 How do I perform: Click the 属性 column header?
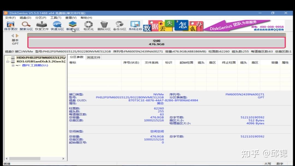pos(285,63)
